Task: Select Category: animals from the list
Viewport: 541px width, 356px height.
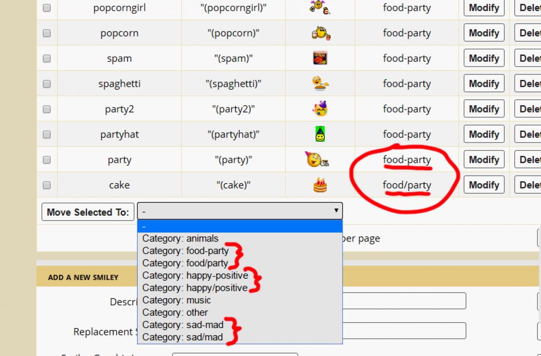Action: point(240,238)
